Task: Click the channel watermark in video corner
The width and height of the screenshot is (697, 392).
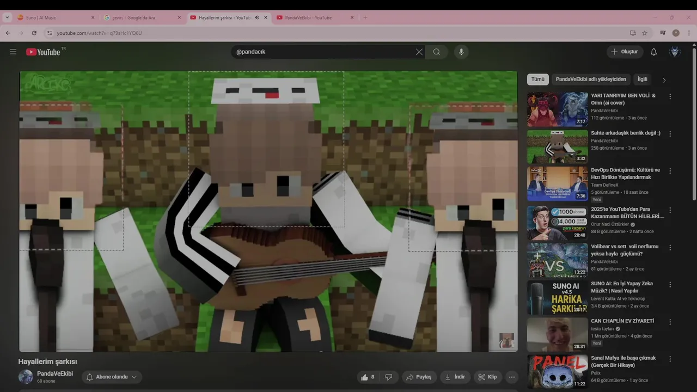Action: click(507, 341)
